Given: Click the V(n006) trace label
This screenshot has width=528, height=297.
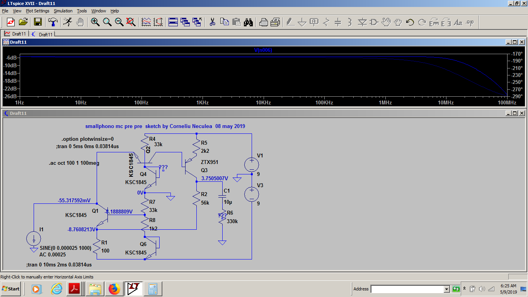Looking at the screenshot, I should [x=263, y=50].
